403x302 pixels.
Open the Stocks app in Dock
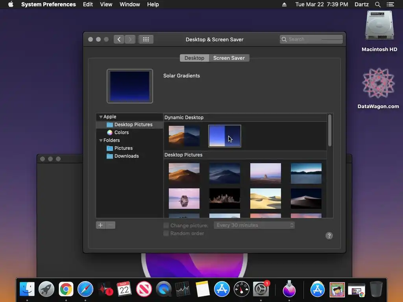[183, 289]
